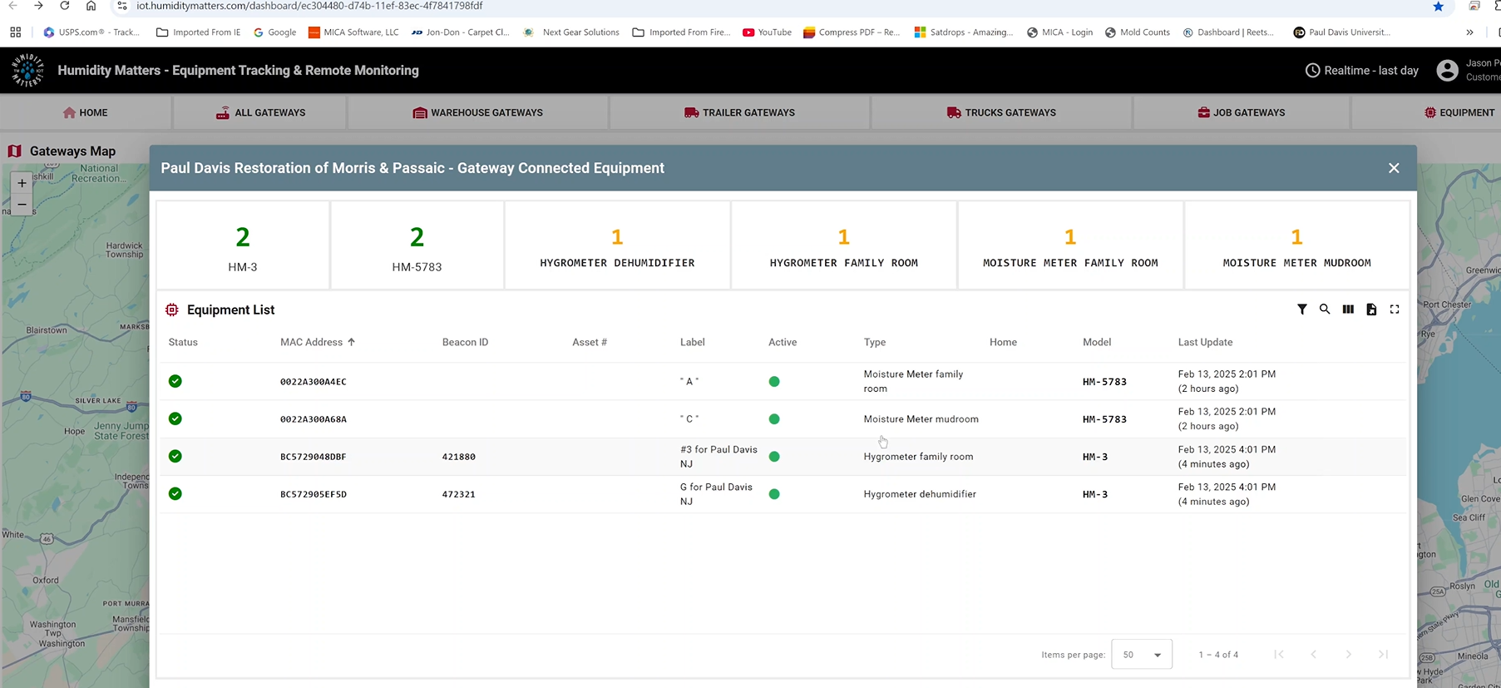The image size is (1501, 688).
Task: Select MAC address 0022A300A4EC
Action: click(313, 382)
